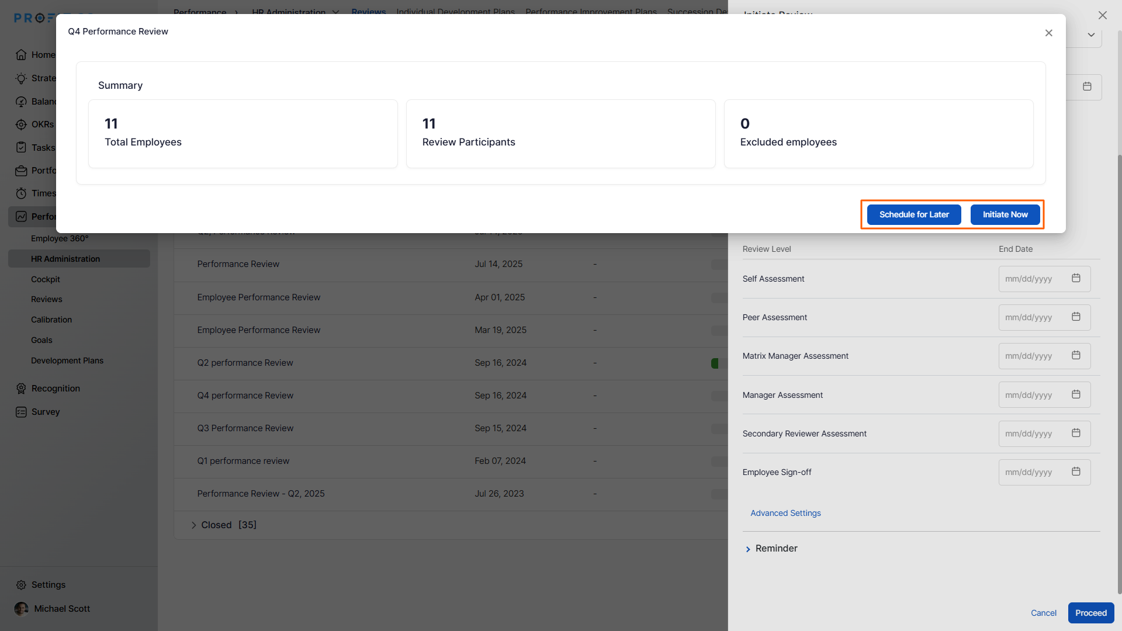This screenshot has width=1122, height=631.
Task: Switch to Individual Development Plans tab
Action: coord(455,11)
